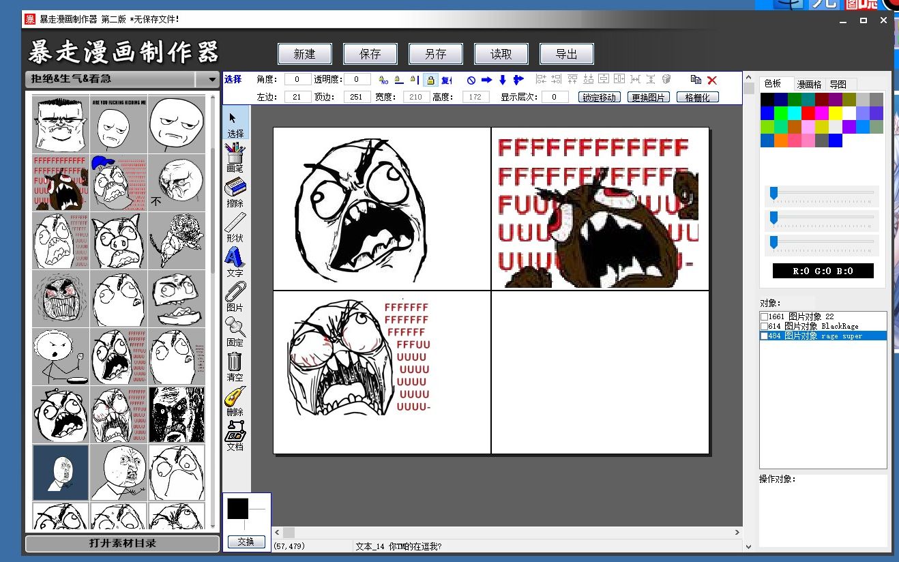Click the canvas horizontal scrollbar right arrow

[x=737, y=532]
